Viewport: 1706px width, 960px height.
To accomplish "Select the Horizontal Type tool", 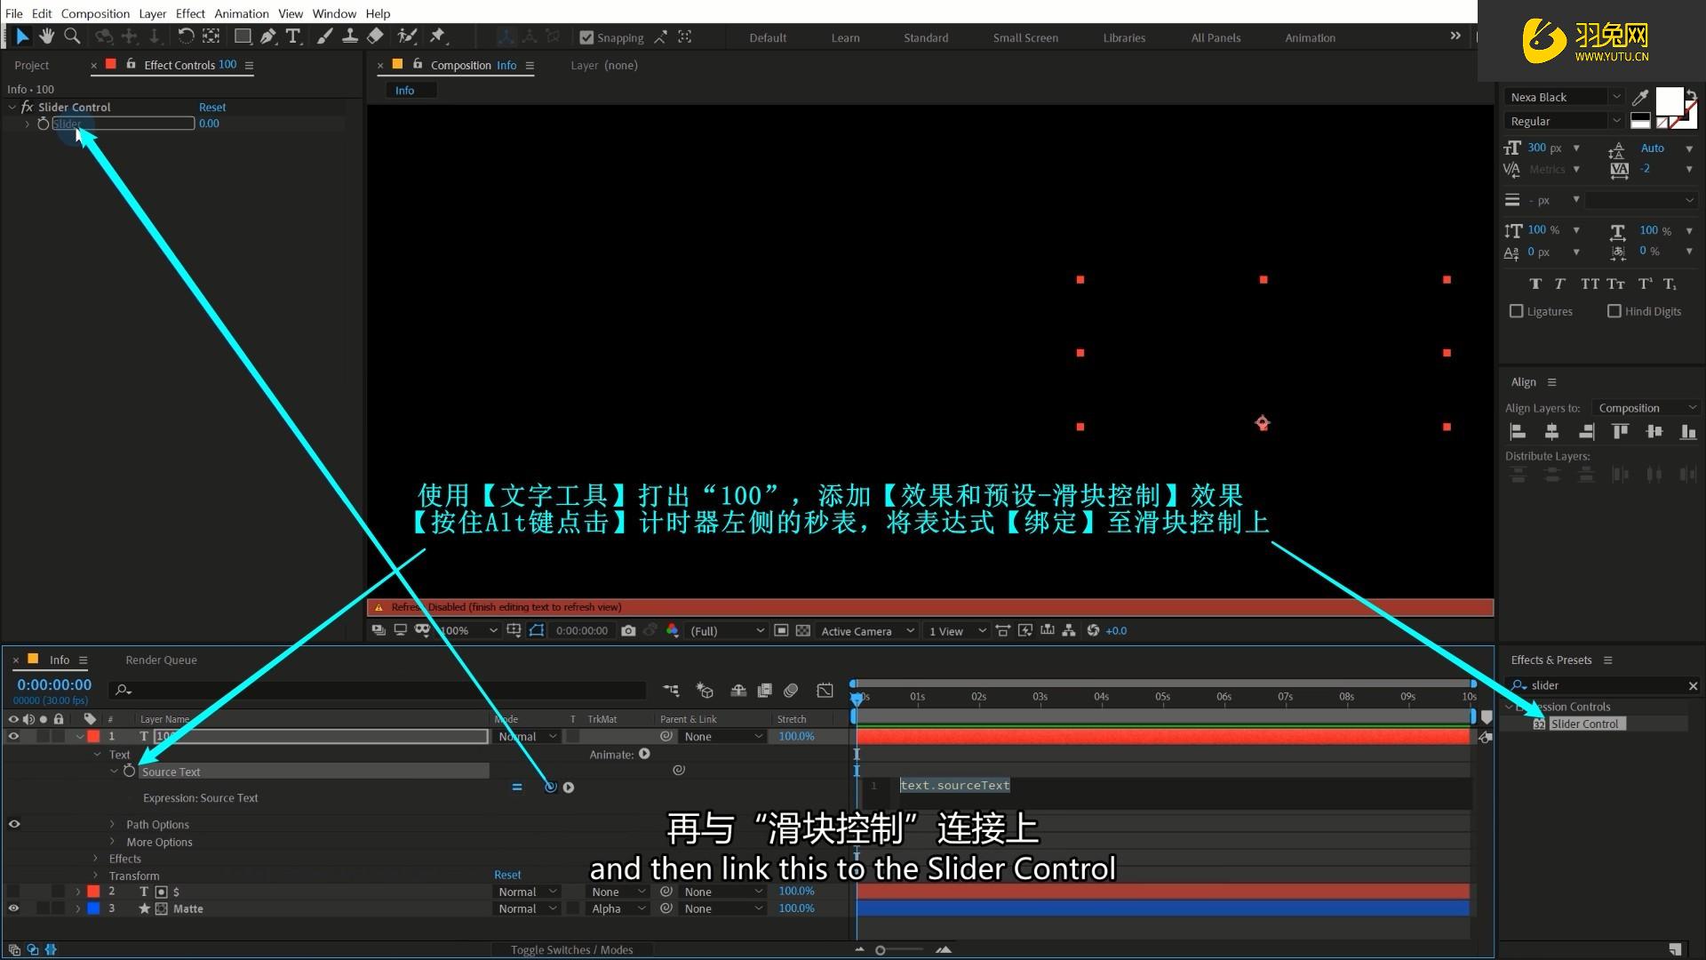I will pyautogui.click(x=292, y=36).
